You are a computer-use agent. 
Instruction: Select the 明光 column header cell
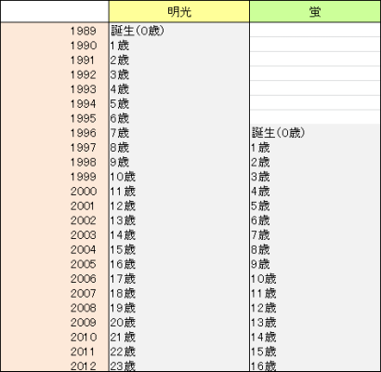[179, 11]
